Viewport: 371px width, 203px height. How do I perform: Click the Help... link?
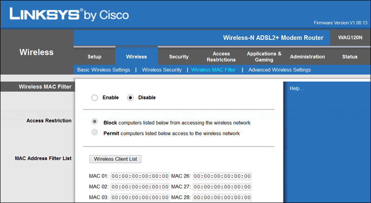point(297,88)
